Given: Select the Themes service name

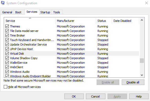Looking at the screenshot, I should click(x=15, y=26).
